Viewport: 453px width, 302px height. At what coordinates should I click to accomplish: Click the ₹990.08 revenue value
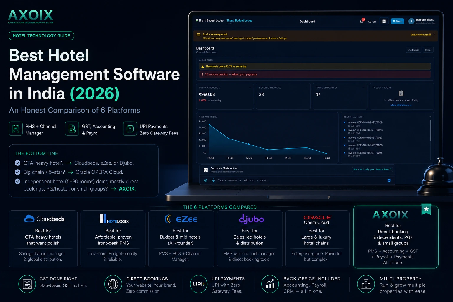pyautogui.click(x=207, y=94)
